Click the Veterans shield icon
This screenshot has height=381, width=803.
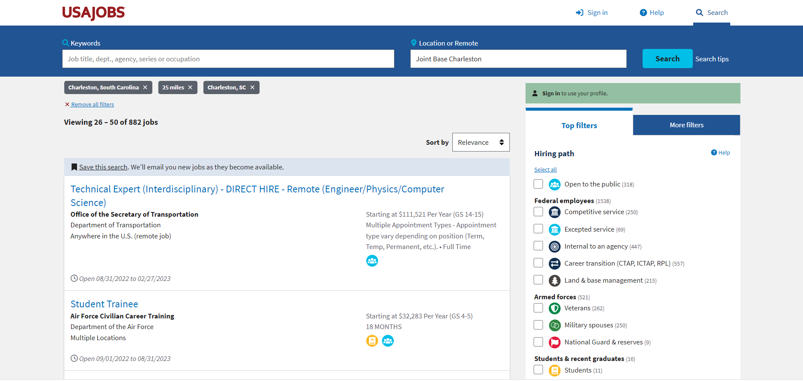[554, 308]
